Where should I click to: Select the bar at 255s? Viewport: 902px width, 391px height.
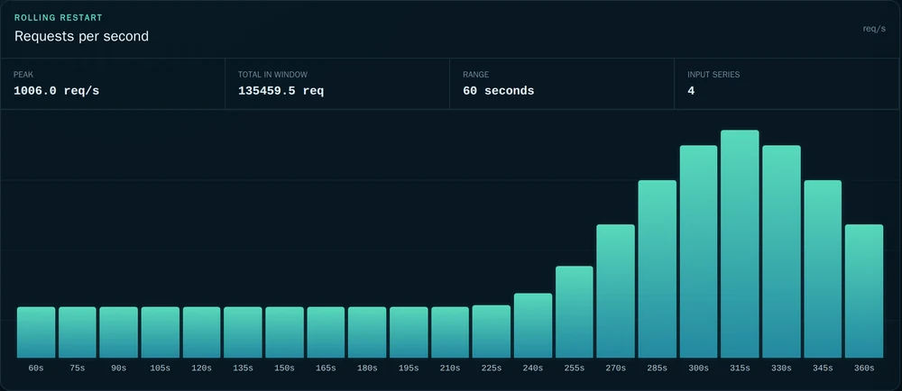(574, 312)
